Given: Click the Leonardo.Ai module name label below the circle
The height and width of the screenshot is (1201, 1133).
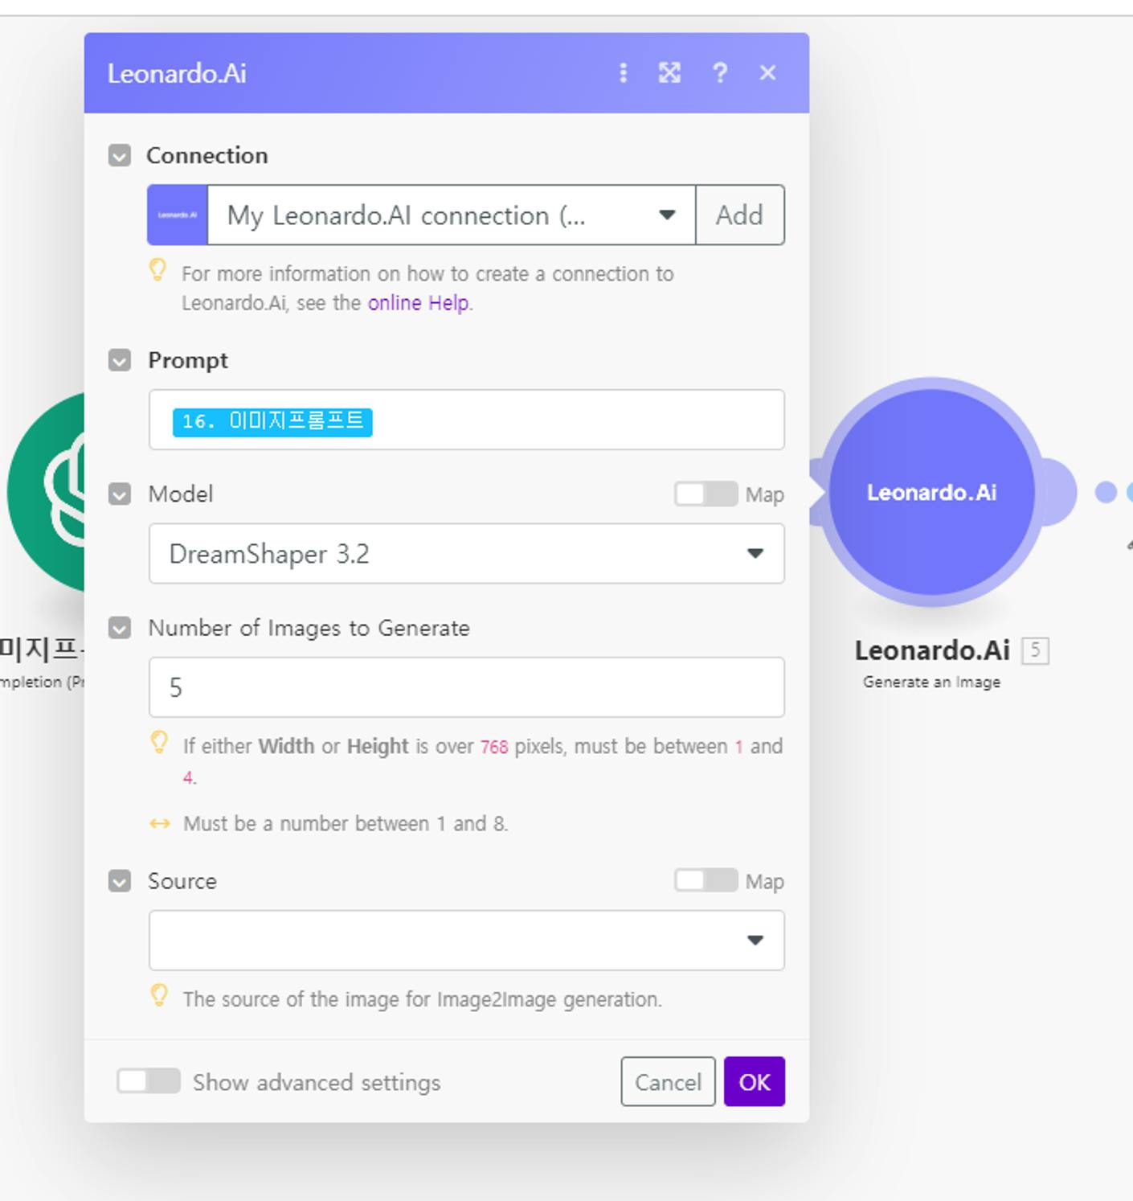Looking at the screenshot, I should coord(932,650).
